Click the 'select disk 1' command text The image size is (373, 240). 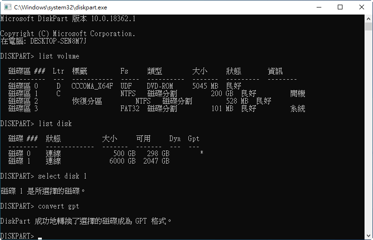tap(62, 176)
